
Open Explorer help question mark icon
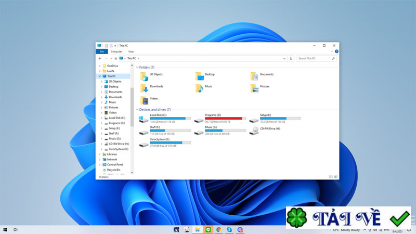point(336,51)
